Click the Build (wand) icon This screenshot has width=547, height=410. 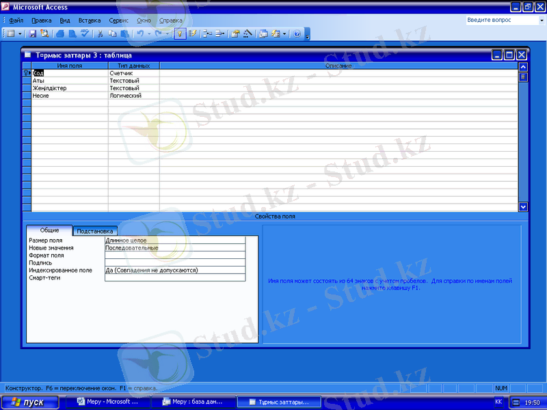(x=248, y=33)
